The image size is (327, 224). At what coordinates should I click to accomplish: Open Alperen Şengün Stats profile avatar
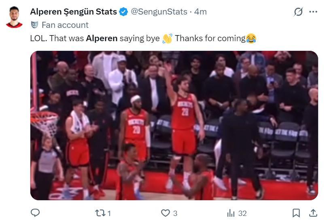[14, 17]
